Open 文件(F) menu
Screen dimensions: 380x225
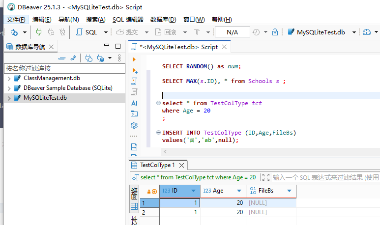16,20
